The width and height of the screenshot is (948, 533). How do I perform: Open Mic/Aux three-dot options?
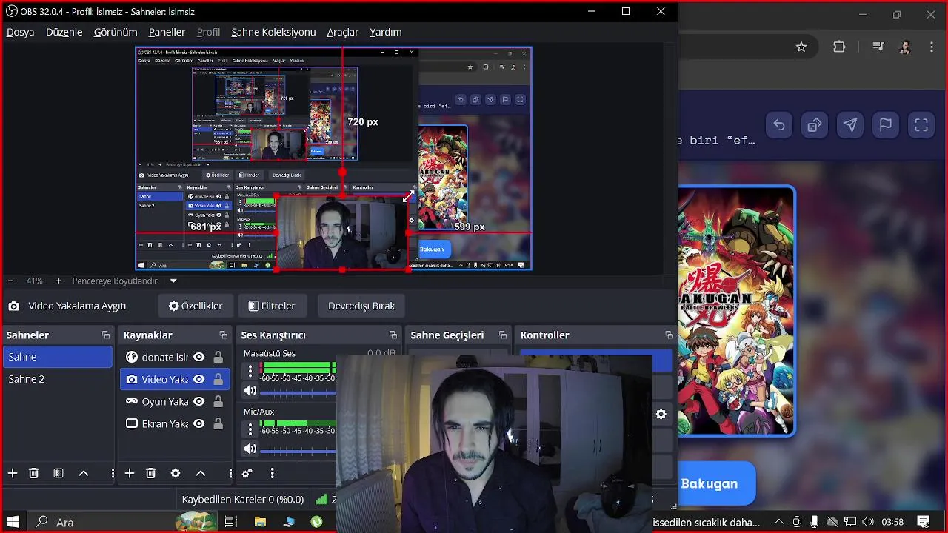coord(250,429)
